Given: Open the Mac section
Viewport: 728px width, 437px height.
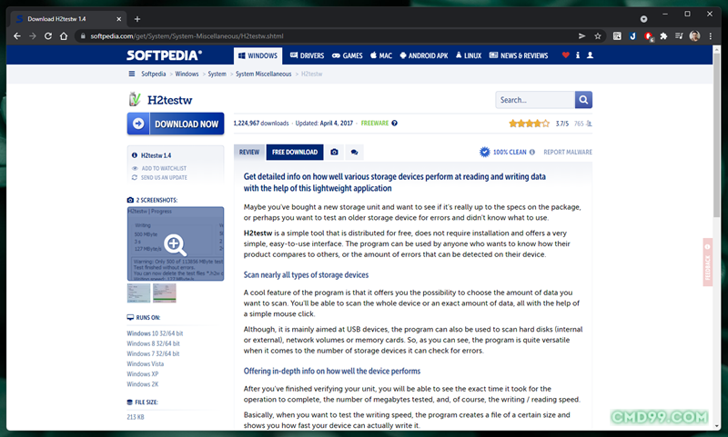Looking at the screenshot, I should coord(381,55).
